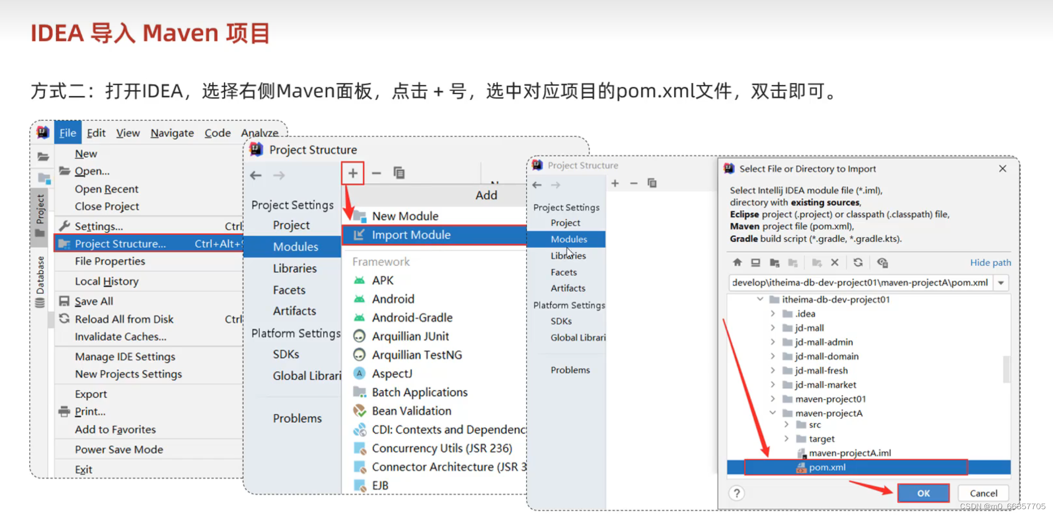Toggle show hidden files in the file dialog

pyautogui.click(x=883, y=262)
